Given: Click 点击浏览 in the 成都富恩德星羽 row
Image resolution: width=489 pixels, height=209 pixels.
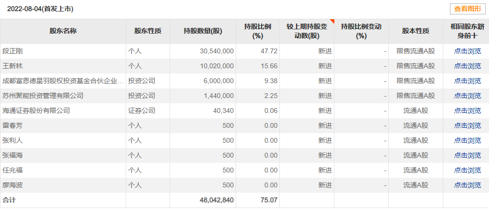Looking at the screenshot, I should click(x=467, y=81).
